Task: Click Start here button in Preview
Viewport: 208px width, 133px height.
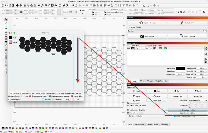Action: [x=47, y=100]
